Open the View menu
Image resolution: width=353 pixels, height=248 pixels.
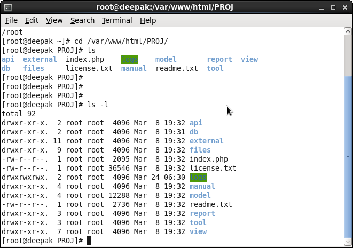[x=54, y=20]
